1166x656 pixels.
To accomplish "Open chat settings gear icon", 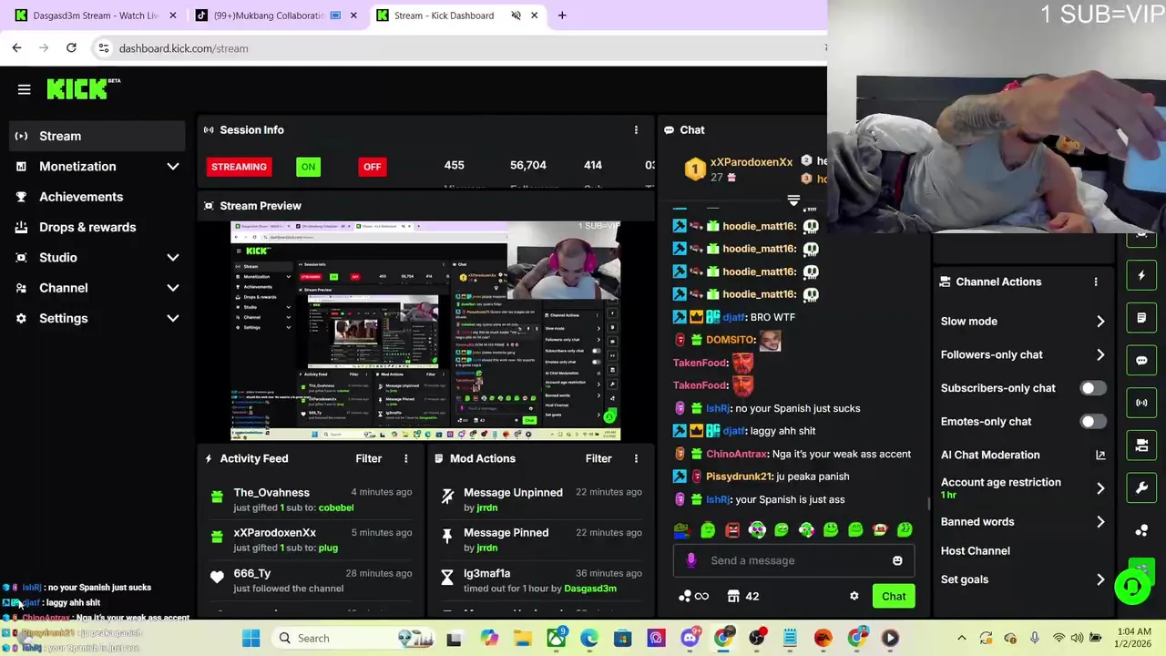I will point(854,596).
